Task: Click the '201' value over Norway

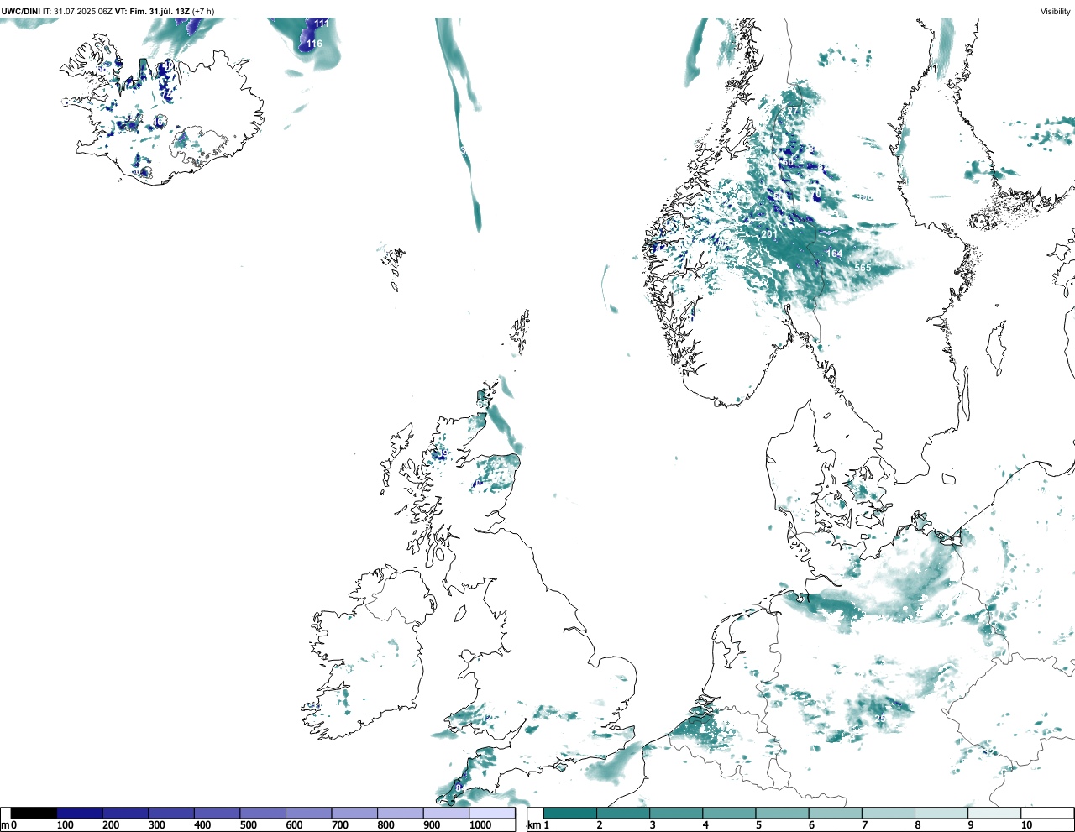Action: (769, 234)
